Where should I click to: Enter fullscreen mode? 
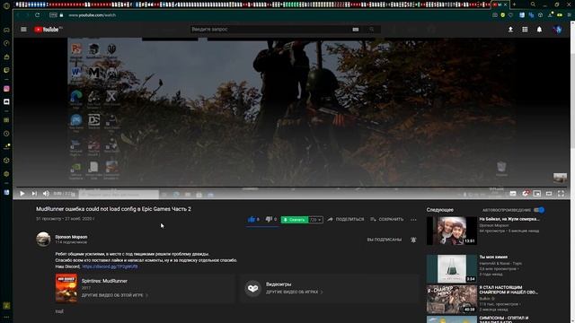(x=561, y=194)
